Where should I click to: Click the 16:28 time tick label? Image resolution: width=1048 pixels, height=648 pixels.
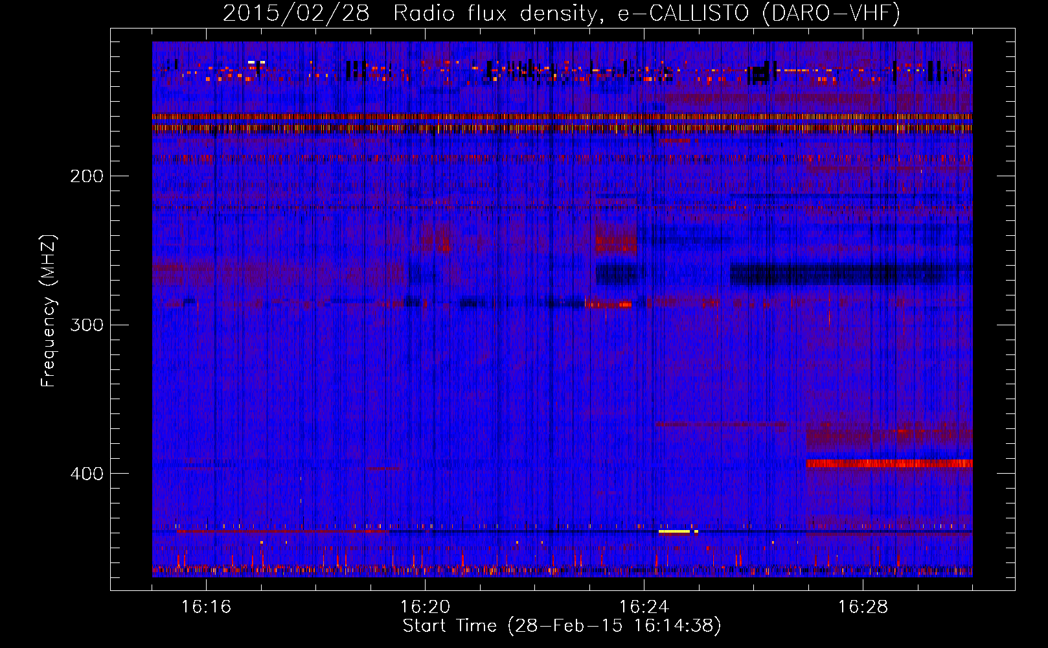click(863, 607)
